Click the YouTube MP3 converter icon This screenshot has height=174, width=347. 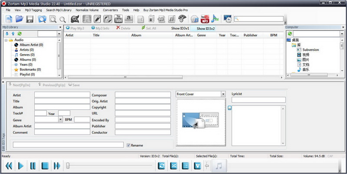pos(205,19)
